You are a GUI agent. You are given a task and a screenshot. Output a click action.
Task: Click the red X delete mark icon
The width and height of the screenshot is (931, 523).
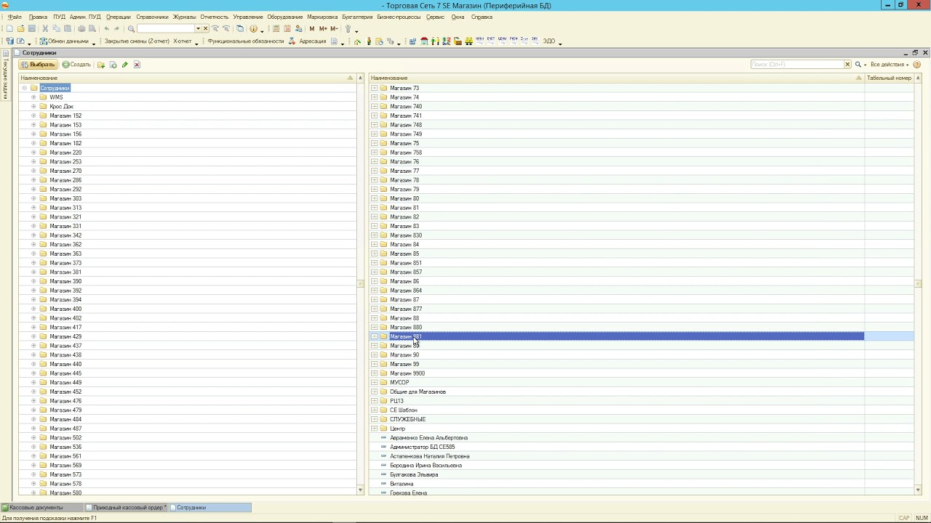click(137, 65)
